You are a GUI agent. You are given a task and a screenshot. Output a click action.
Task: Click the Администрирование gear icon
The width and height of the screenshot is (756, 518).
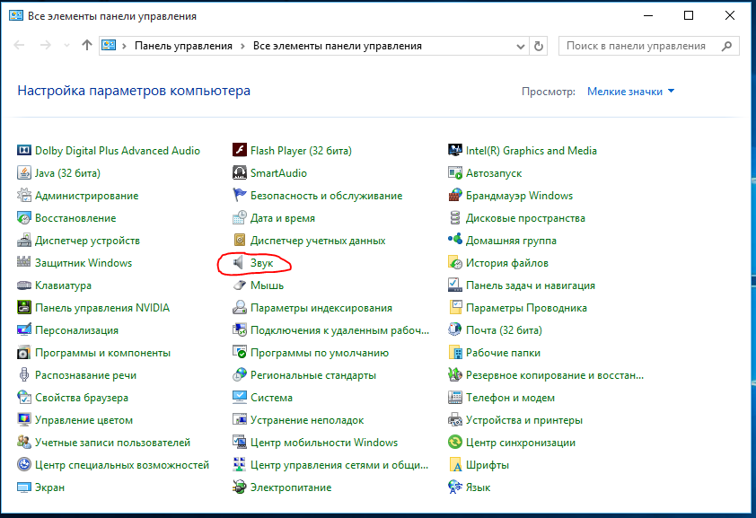click(24, 195)
